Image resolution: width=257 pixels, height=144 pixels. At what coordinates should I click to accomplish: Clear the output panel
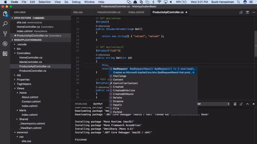point(235,104)
